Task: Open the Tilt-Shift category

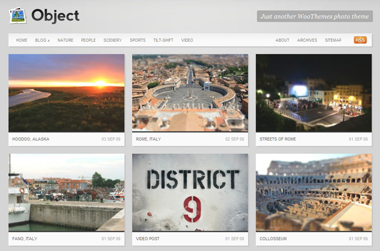Action: (163, 40)
